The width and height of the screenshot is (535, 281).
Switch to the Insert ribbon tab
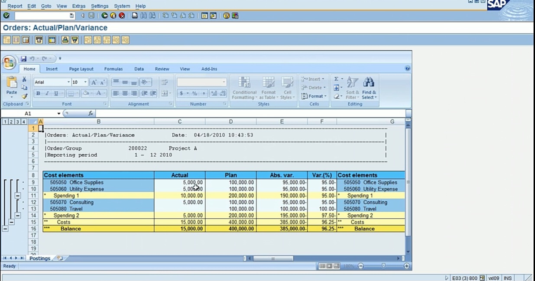pyautogui.click(x=52, y=69)
